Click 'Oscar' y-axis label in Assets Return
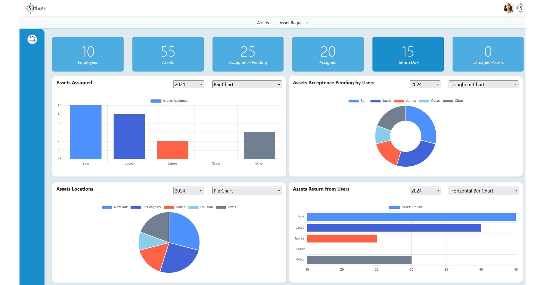The height and width of the screenshot is (285, 545). (300, 249)
